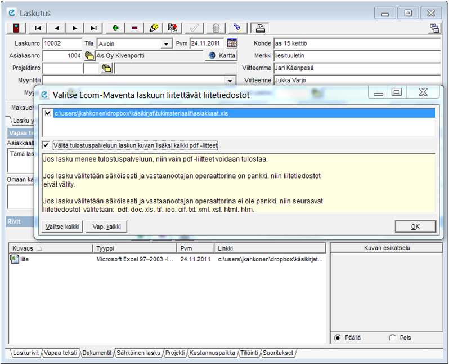
Task: Click the greyed checkmark toolbar icon
Action: [195, 28]
